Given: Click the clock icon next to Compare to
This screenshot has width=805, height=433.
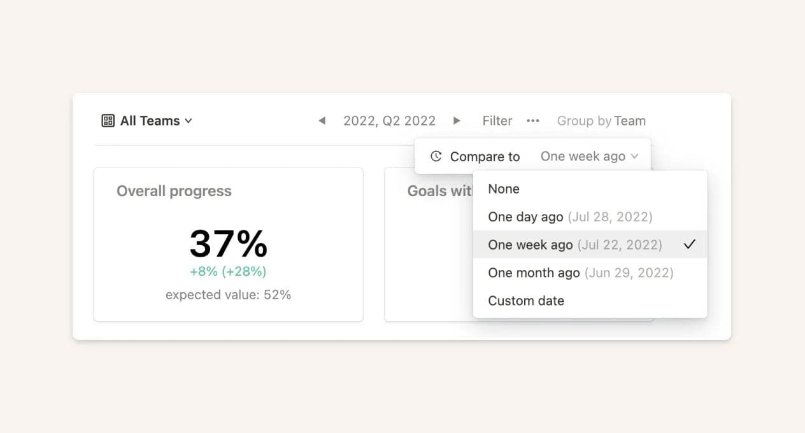Looking at the screenshot, I should pyautogui.click(x=436, y=156).
